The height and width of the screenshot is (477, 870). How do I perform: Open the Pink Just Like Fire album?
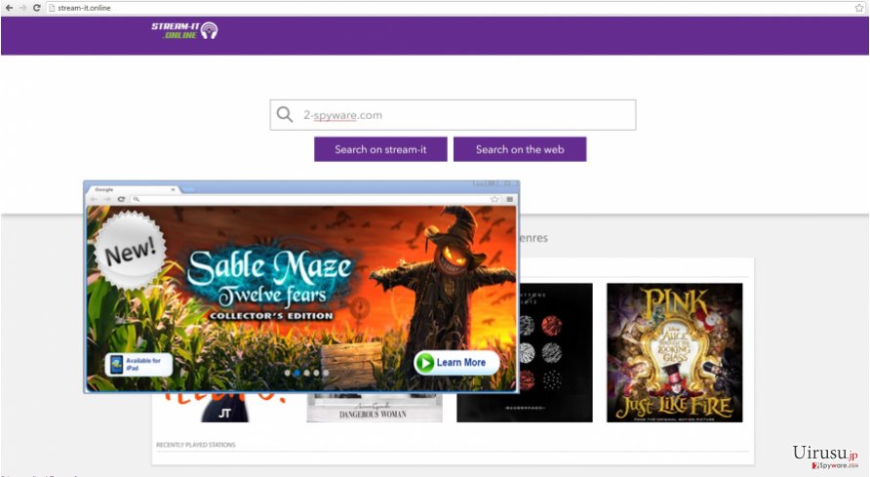(674, 352)
